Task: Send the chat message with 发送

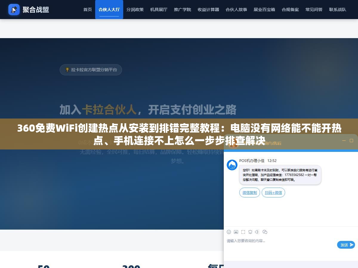Action: pos(346,245)
